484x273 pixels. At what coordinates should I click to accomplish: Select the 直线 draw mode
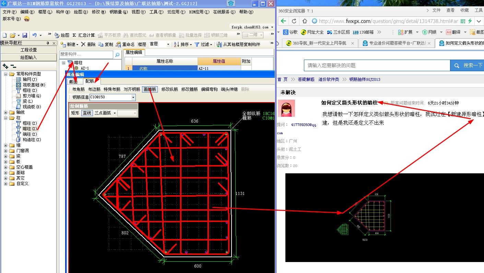pos(87,113)
